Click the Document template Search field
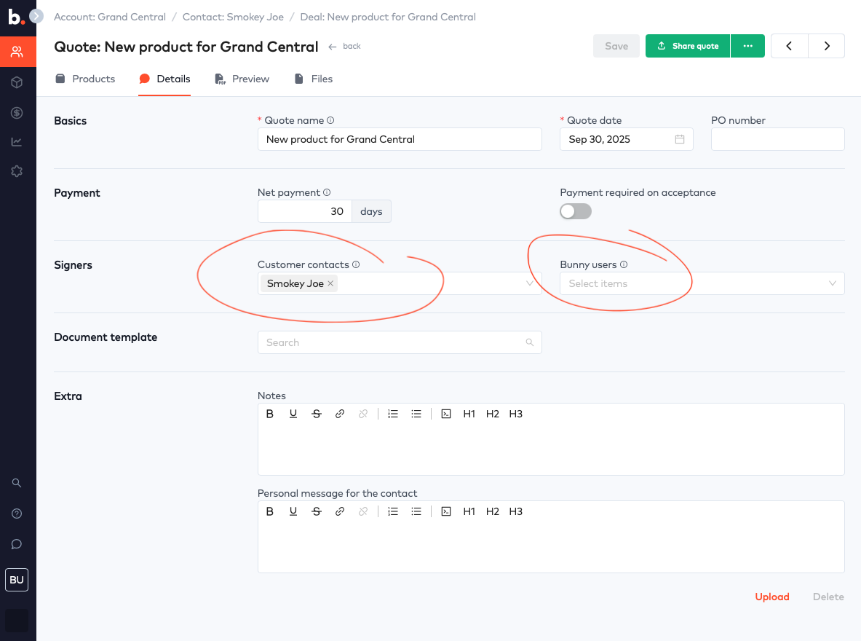This screenshot has height=641, width=861. click(400, 342)
